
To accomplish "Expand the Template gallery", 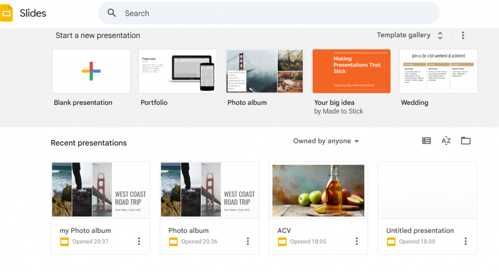I will click(x=409, y=35).
